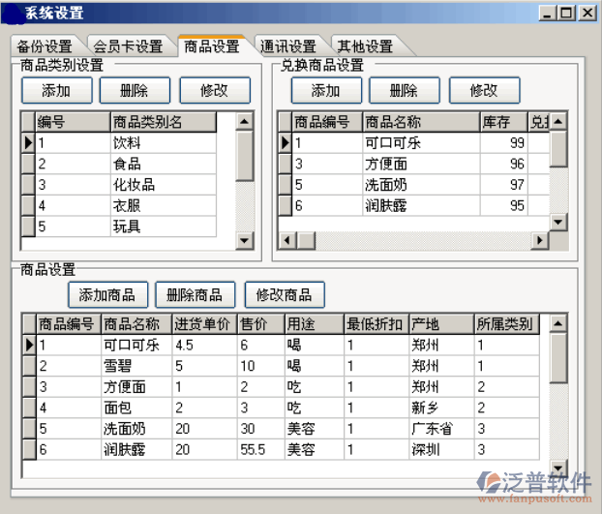Click 删除 in 商品类别设置
Viewport: 602px width, 514px height.
(135, 91)
